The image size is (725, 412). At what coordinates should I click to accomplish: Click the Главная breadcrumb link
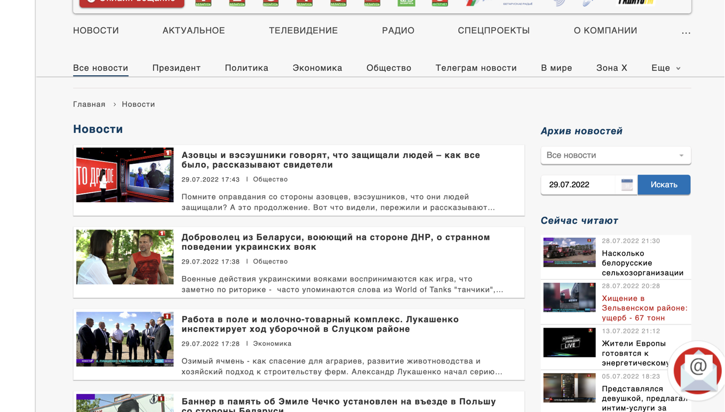(x=89, y=104)
